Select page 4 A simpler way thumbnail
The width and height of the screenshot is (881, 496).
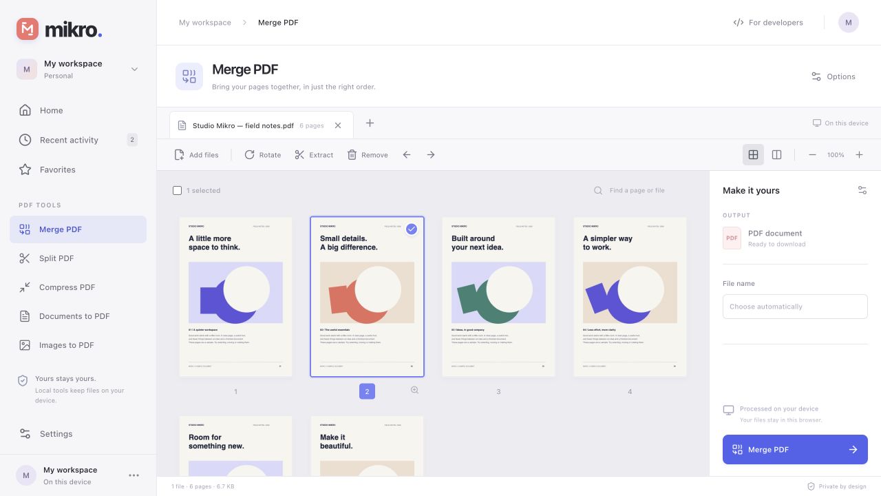(630, 297)
